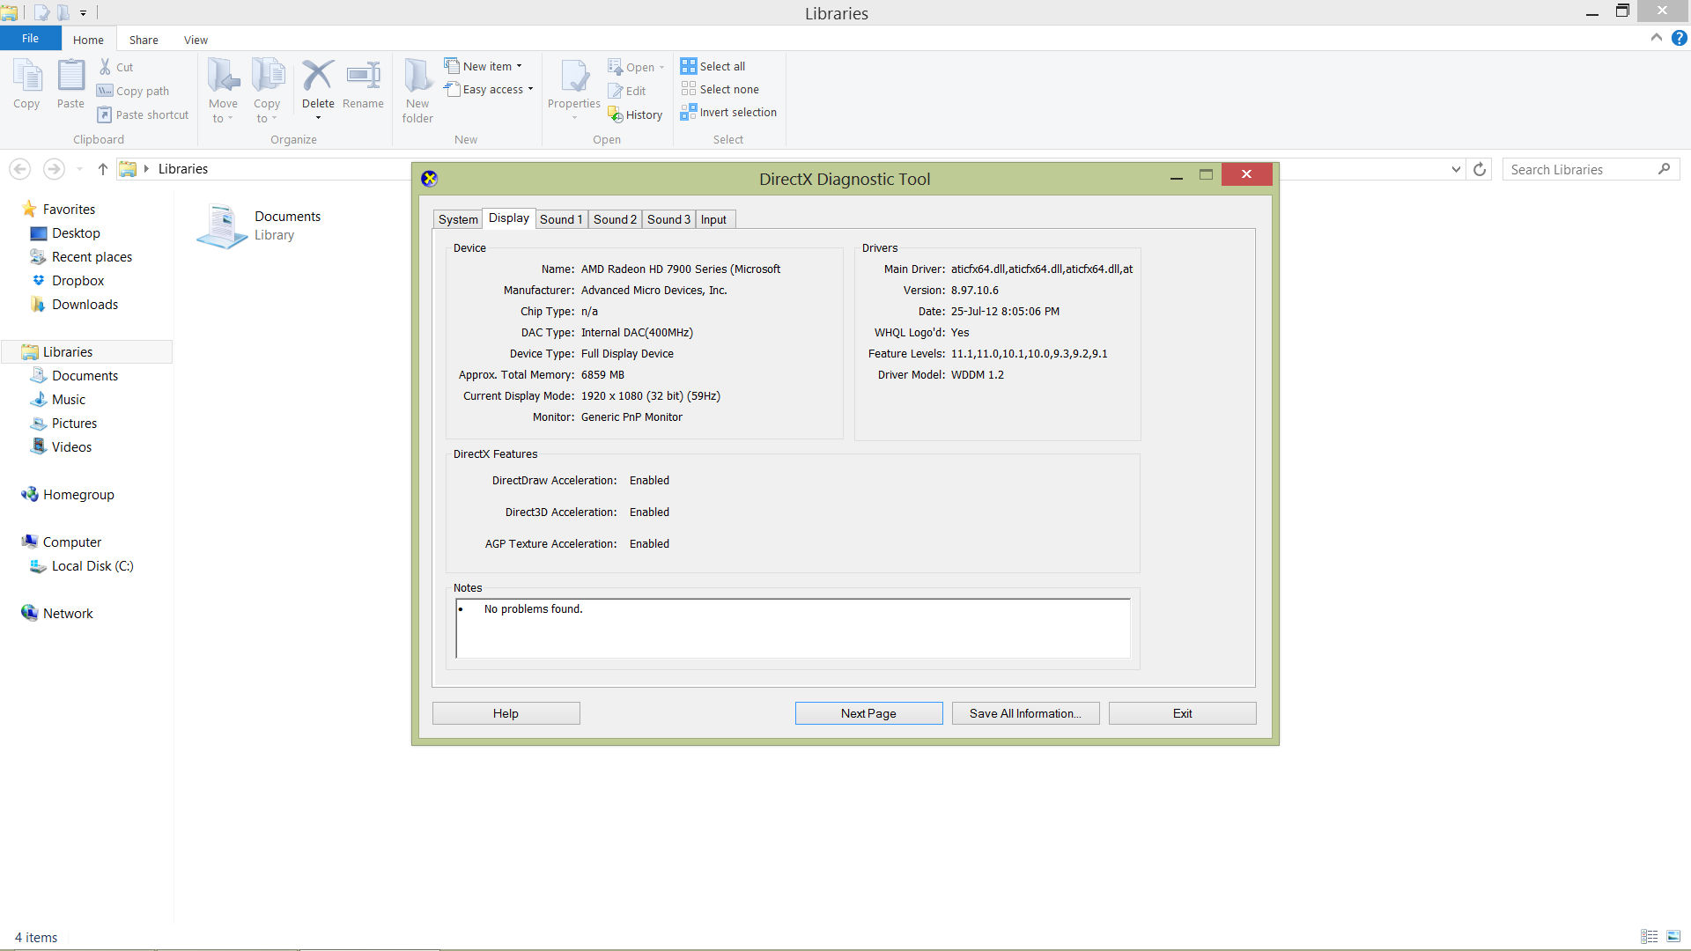Switch to the Input tab
The height and width of the screenshot is (951, 1691).
click(714, 219)
